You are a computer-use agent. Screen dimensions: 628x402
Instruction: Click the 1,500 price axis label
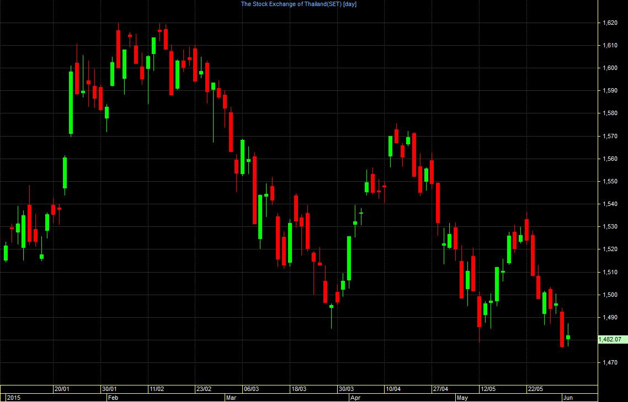610,295
